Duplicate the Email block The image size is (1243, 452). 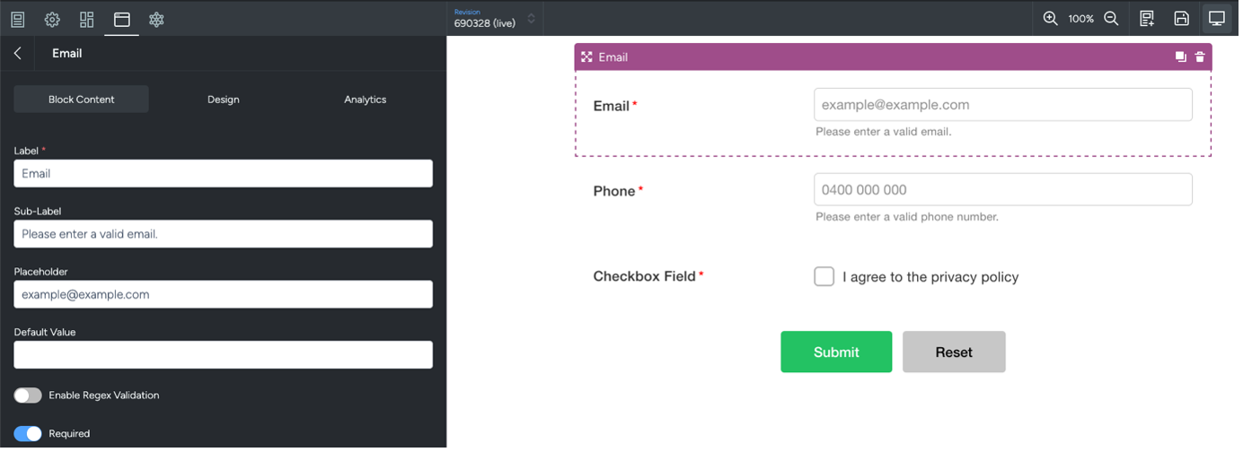[x=1181, y=56]
